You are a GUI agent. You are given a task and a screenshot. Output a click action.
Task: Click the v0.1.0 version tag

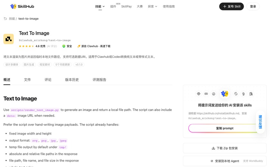click(79, 65)
